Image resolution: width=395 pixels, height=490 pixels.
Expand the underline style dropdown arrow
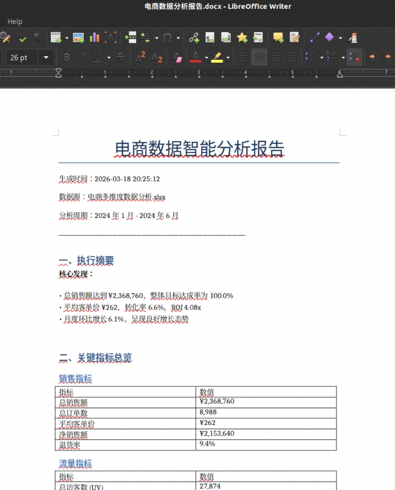click(108, 57)
